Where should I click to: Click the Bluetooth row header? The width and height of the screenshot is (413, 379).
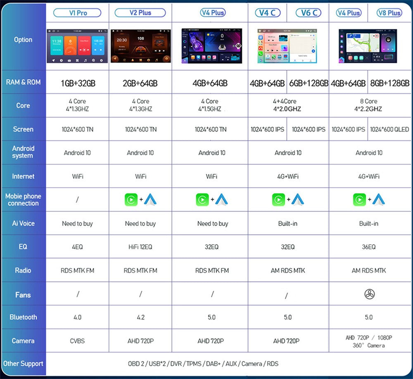click(23, 317)
